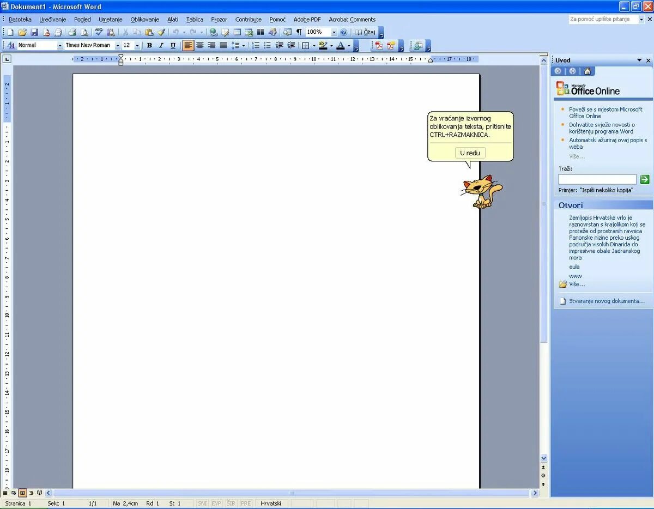Click Poveži se s mjestom Microsoft Office Online
This screenshot has width=654, height=509.
[605, 113]
